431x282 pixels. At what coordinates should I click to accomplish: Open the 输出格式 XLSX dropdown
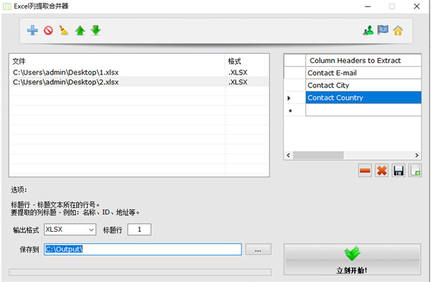coord(70,230)
